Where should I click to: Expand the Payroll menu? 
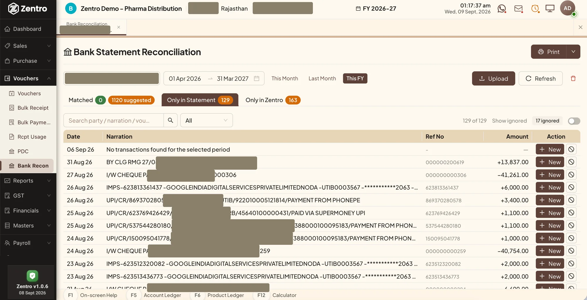click(x=28, y=243)
